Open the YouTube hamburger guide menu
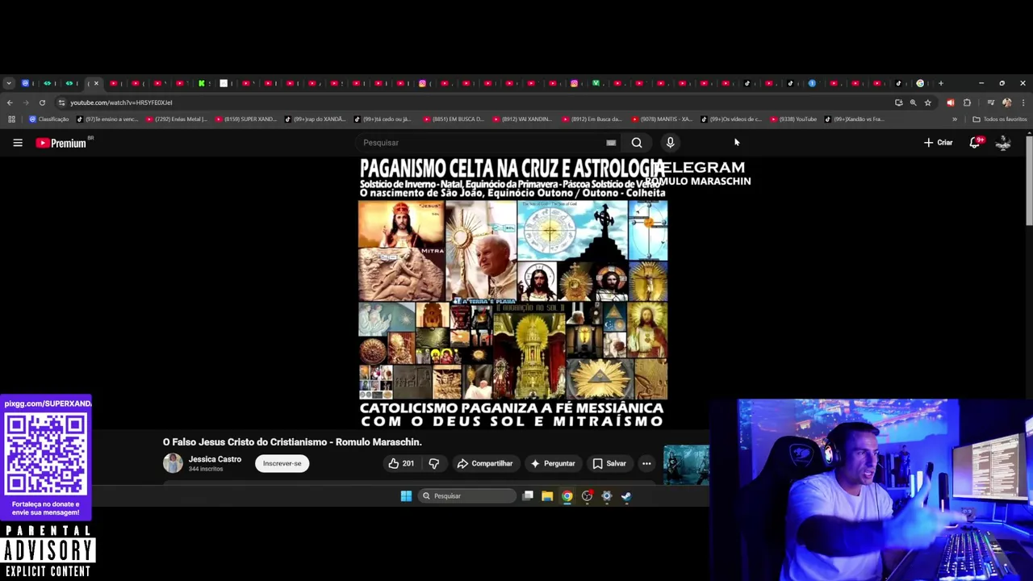 pyautogui.click(x=18, y=143)
